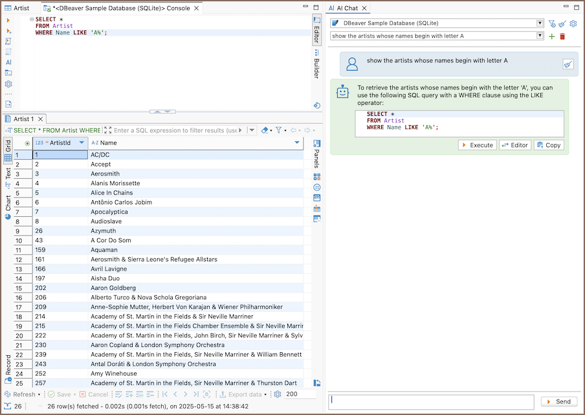The height and width of the screenshot is (415, 585).
Task: Open the ArtistId column sort dropdown
Action: 82,142
